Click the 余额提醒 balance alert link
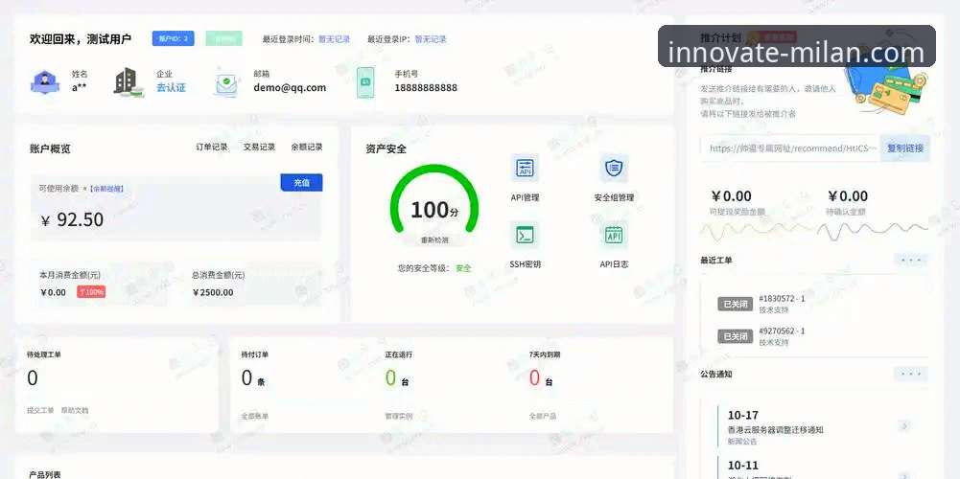960x479 pixels. coord(106,189)
